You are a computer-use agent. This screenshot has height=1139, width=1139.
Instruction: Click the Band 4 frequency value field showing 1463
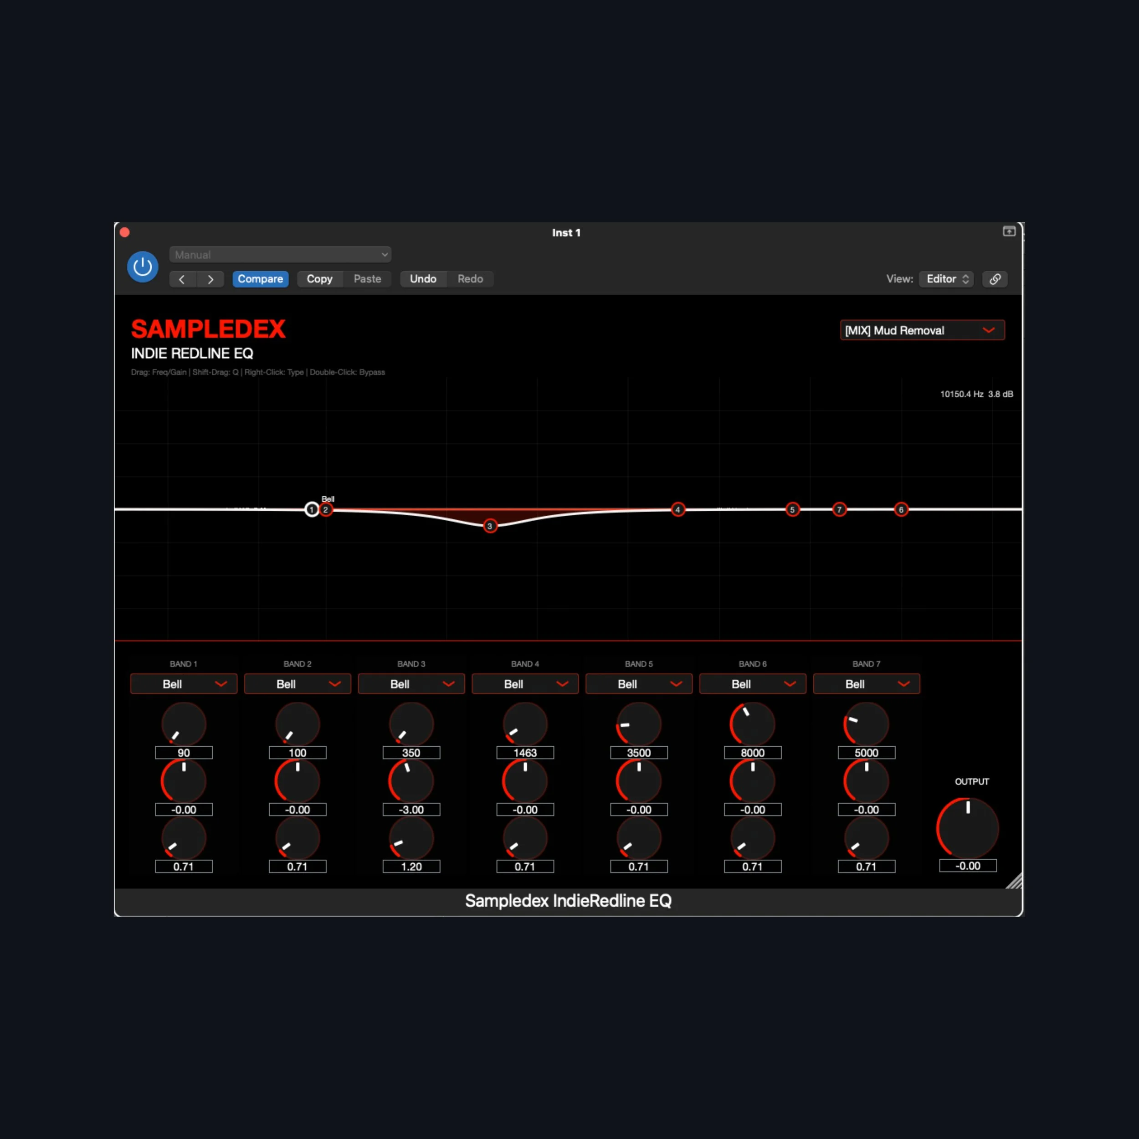[x=525, y=752]
